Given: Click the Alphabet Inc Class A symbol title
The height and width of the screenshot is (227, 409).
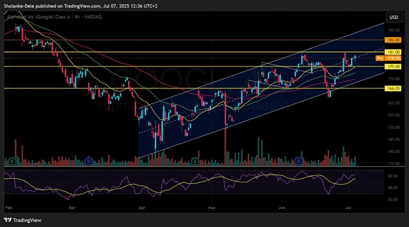Looking at the screenshot, I should point(54,17).
